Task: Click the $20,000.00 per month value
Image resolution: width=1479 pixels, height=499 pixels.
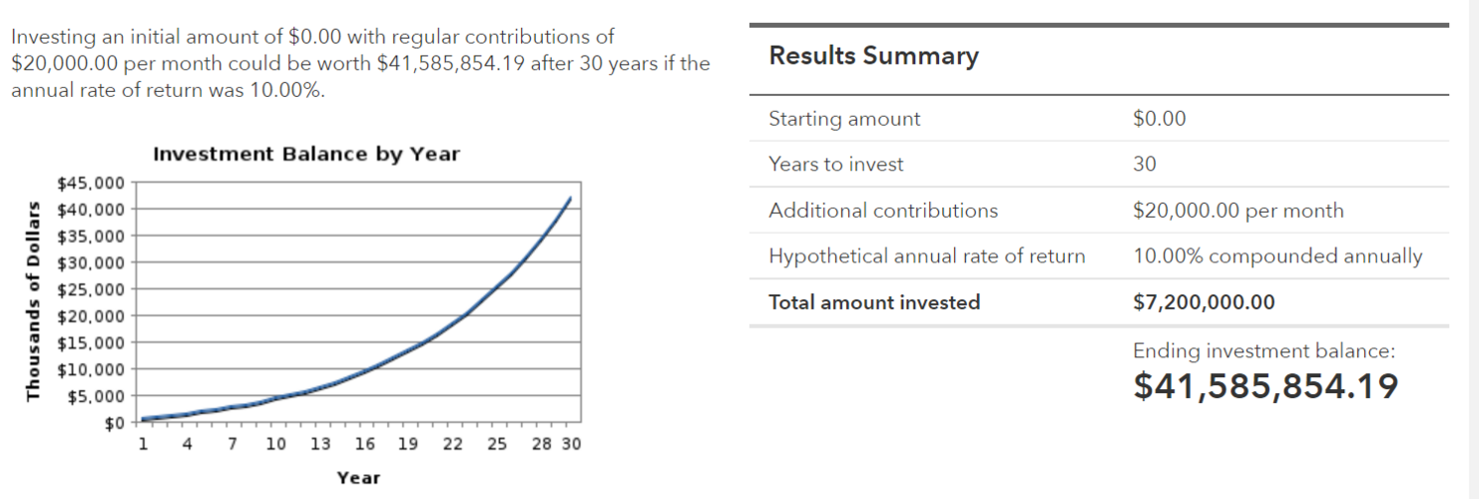Action: (x=1238, y=211)
